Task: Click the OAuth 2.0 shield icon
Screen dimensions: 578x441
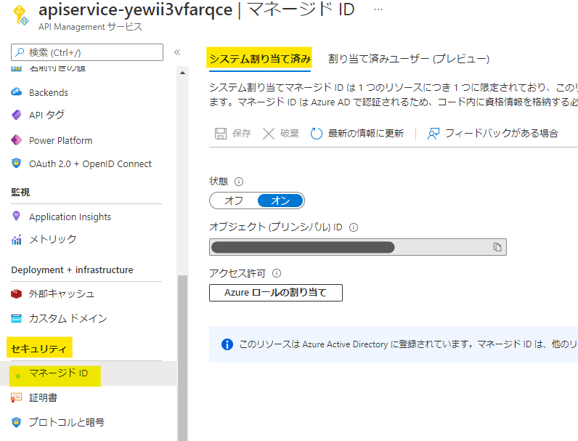Action: [17, 163]
